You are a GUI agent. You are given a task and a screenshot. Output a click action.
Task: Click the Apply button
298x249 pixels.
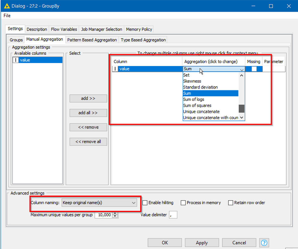click(x=202, y=243)
